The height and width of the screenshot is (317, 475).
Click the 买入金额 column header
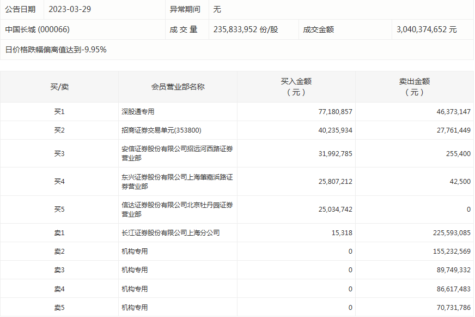point(296,87)
